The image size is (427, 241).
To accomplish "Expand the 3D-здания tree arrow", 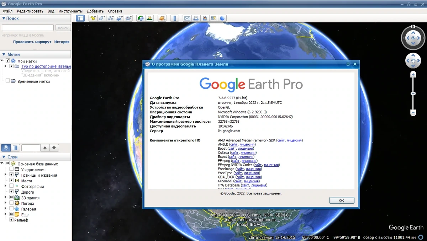I will [x=5, y=198].
